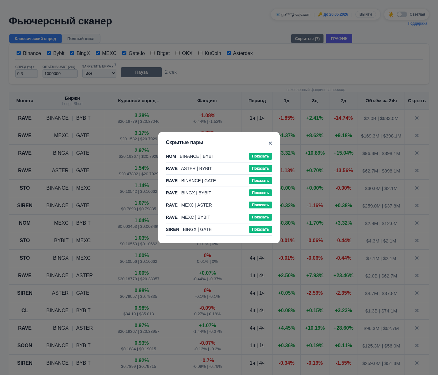The width and height of the screenshot is (438, 375).
Task: Hide the RAVE Binance/Bybit row
Action: 417,118
